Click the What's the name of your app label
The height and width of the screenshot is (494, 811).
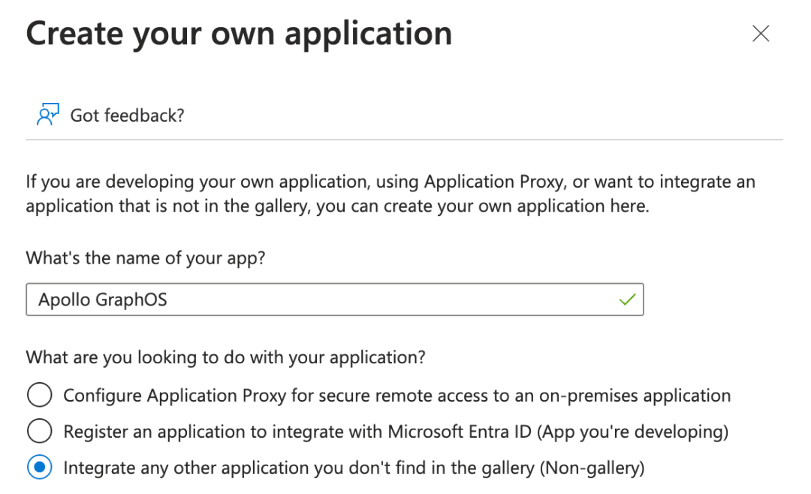point(146,258)
